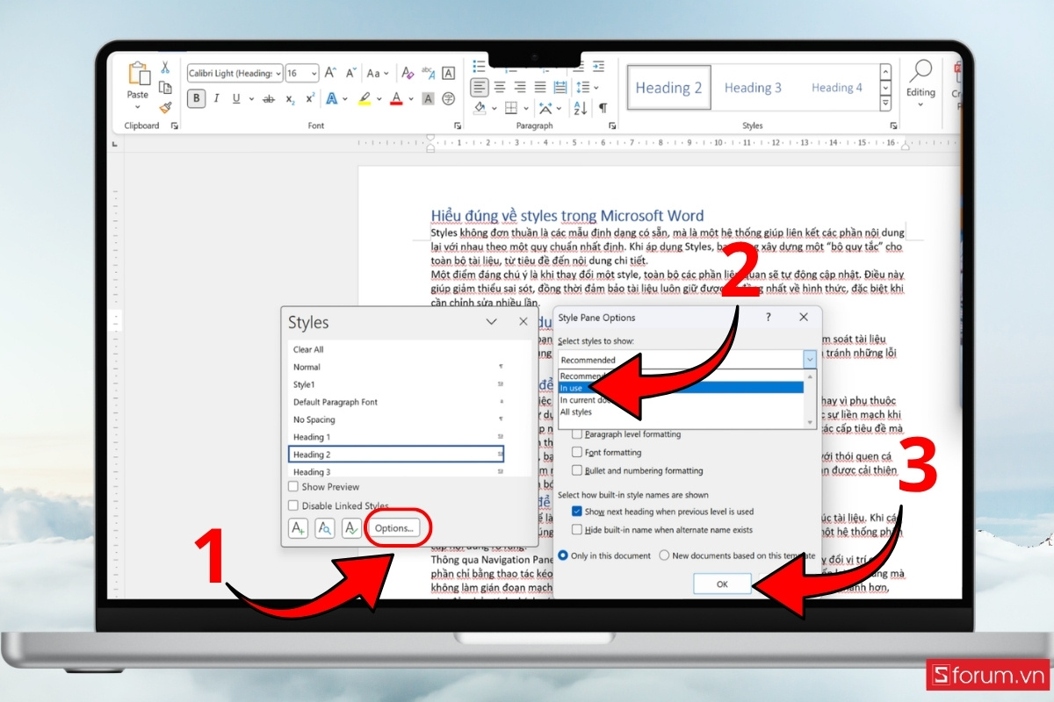Screen dimensions: 1054x702
Task: Check Paragraph level formatting
Action: click(x=577, y=434)
